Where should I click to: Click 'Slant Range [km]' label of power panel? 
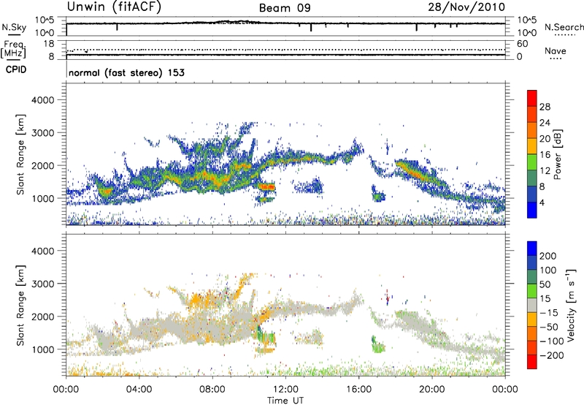[20, 154]
